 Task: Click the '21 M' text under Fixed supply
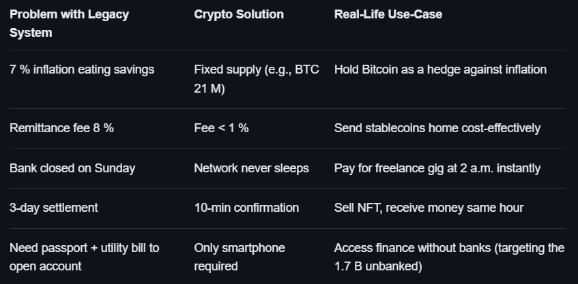(x=209, y=89)
